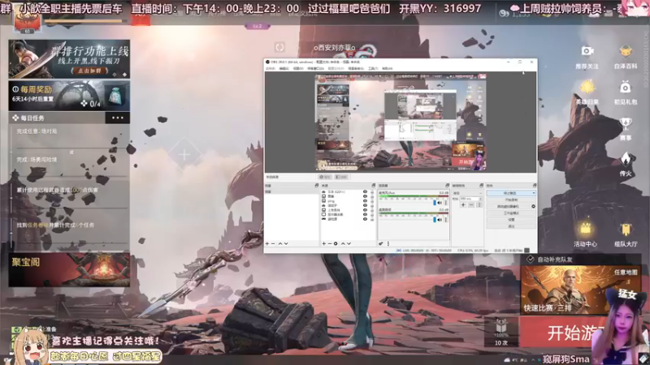
Task: Open 传火 flame icon
Action: point(625,159)
